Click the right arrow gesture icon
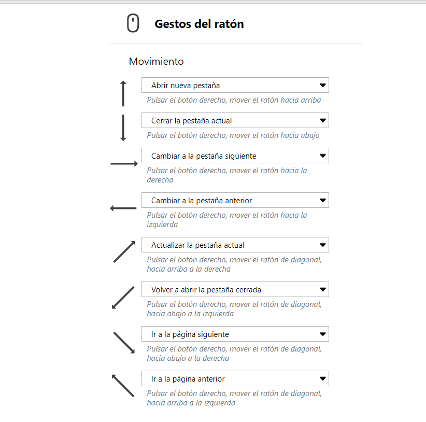 pyautogui.click(x=124, y=164)
